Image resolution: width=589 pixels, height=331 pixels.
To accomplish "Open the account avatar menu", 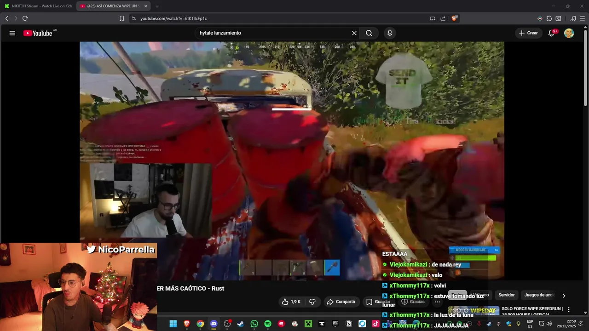I will [569, 33].
